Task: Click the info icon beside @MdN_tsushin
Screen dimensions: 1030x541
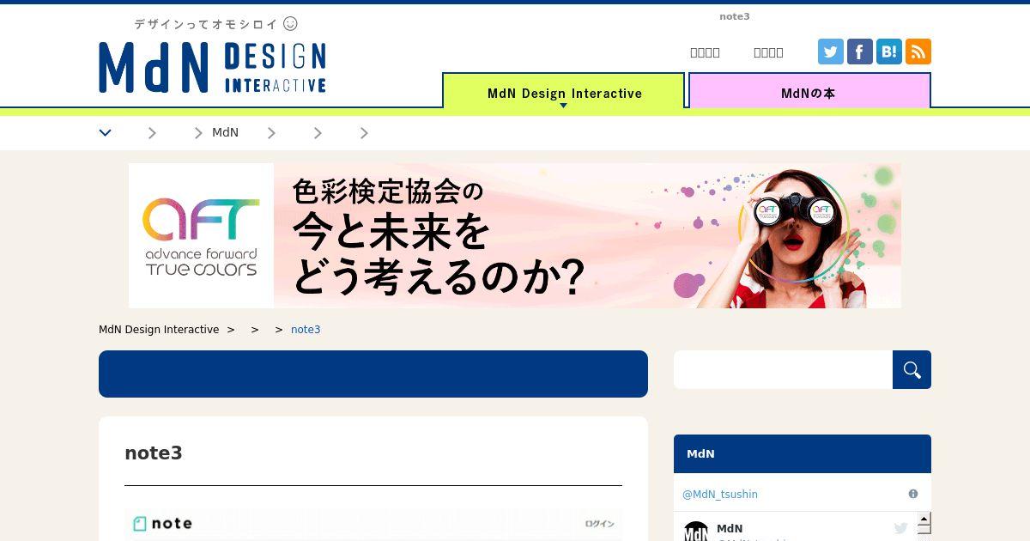Action: tap(913, 494)
